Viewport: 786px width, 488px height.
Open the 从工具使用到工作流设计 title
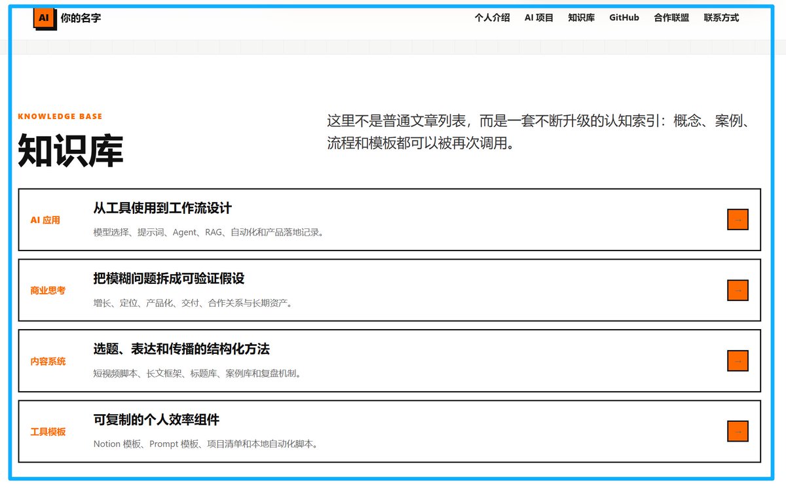[x=162, y=208]
